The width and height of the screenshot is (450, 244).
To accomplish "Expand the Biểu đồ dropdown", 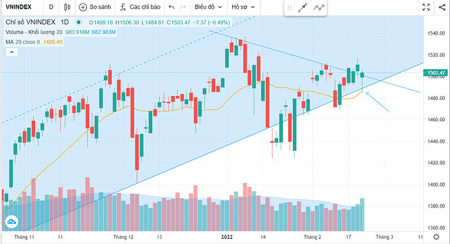I will (208, 7).
